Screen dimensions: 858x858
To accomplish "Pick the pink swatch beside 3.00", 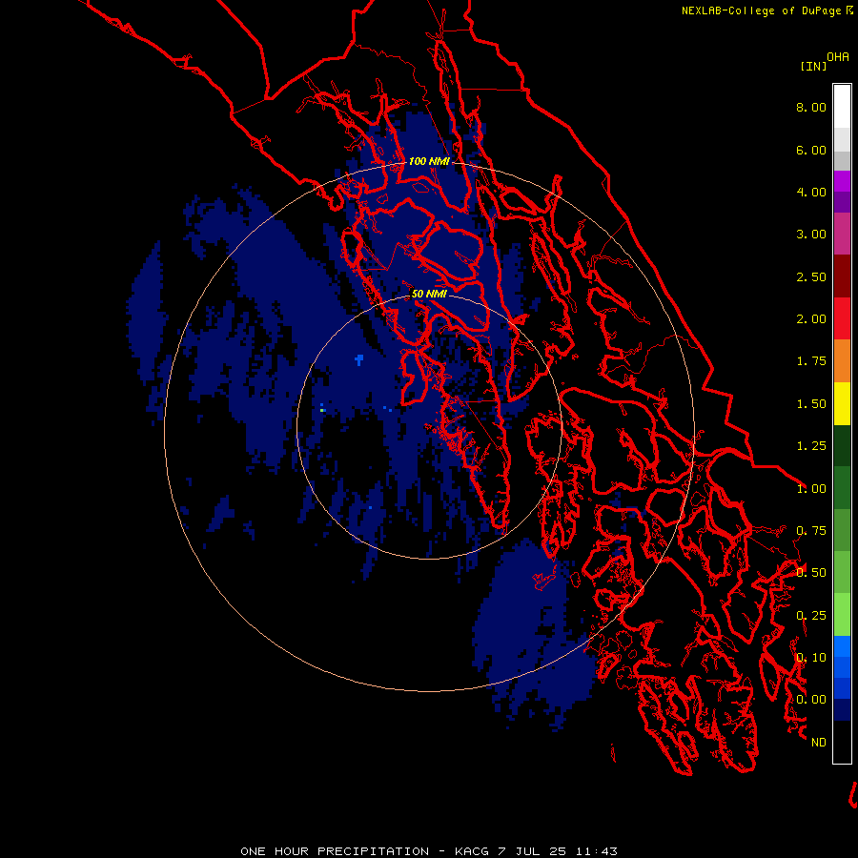I will coord(842,234).
